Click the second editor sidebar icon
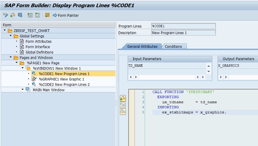258x146 pixels. pyautogui.click(x=123, y=105)
